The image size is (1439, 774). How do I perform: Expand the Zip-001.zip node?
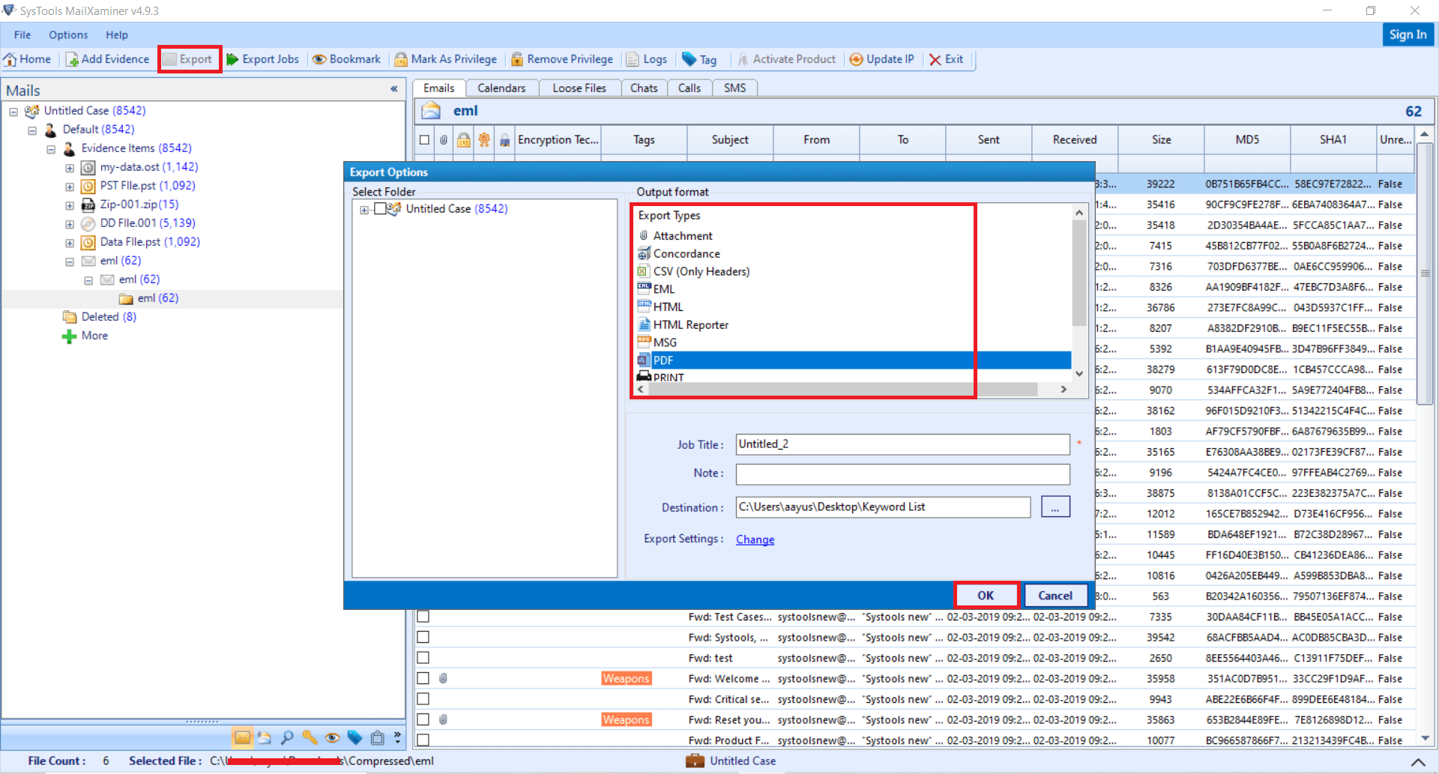(x=70, y=205)
